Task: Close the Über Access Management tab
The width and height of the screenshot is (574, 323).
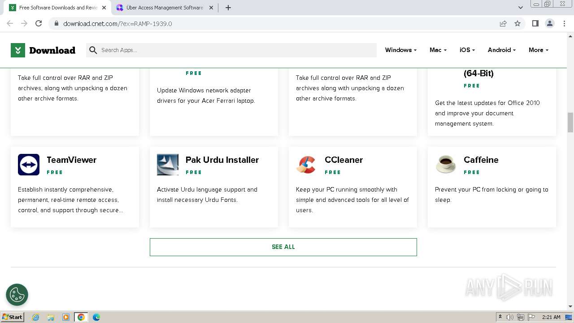Action: [x=211, y=8]
